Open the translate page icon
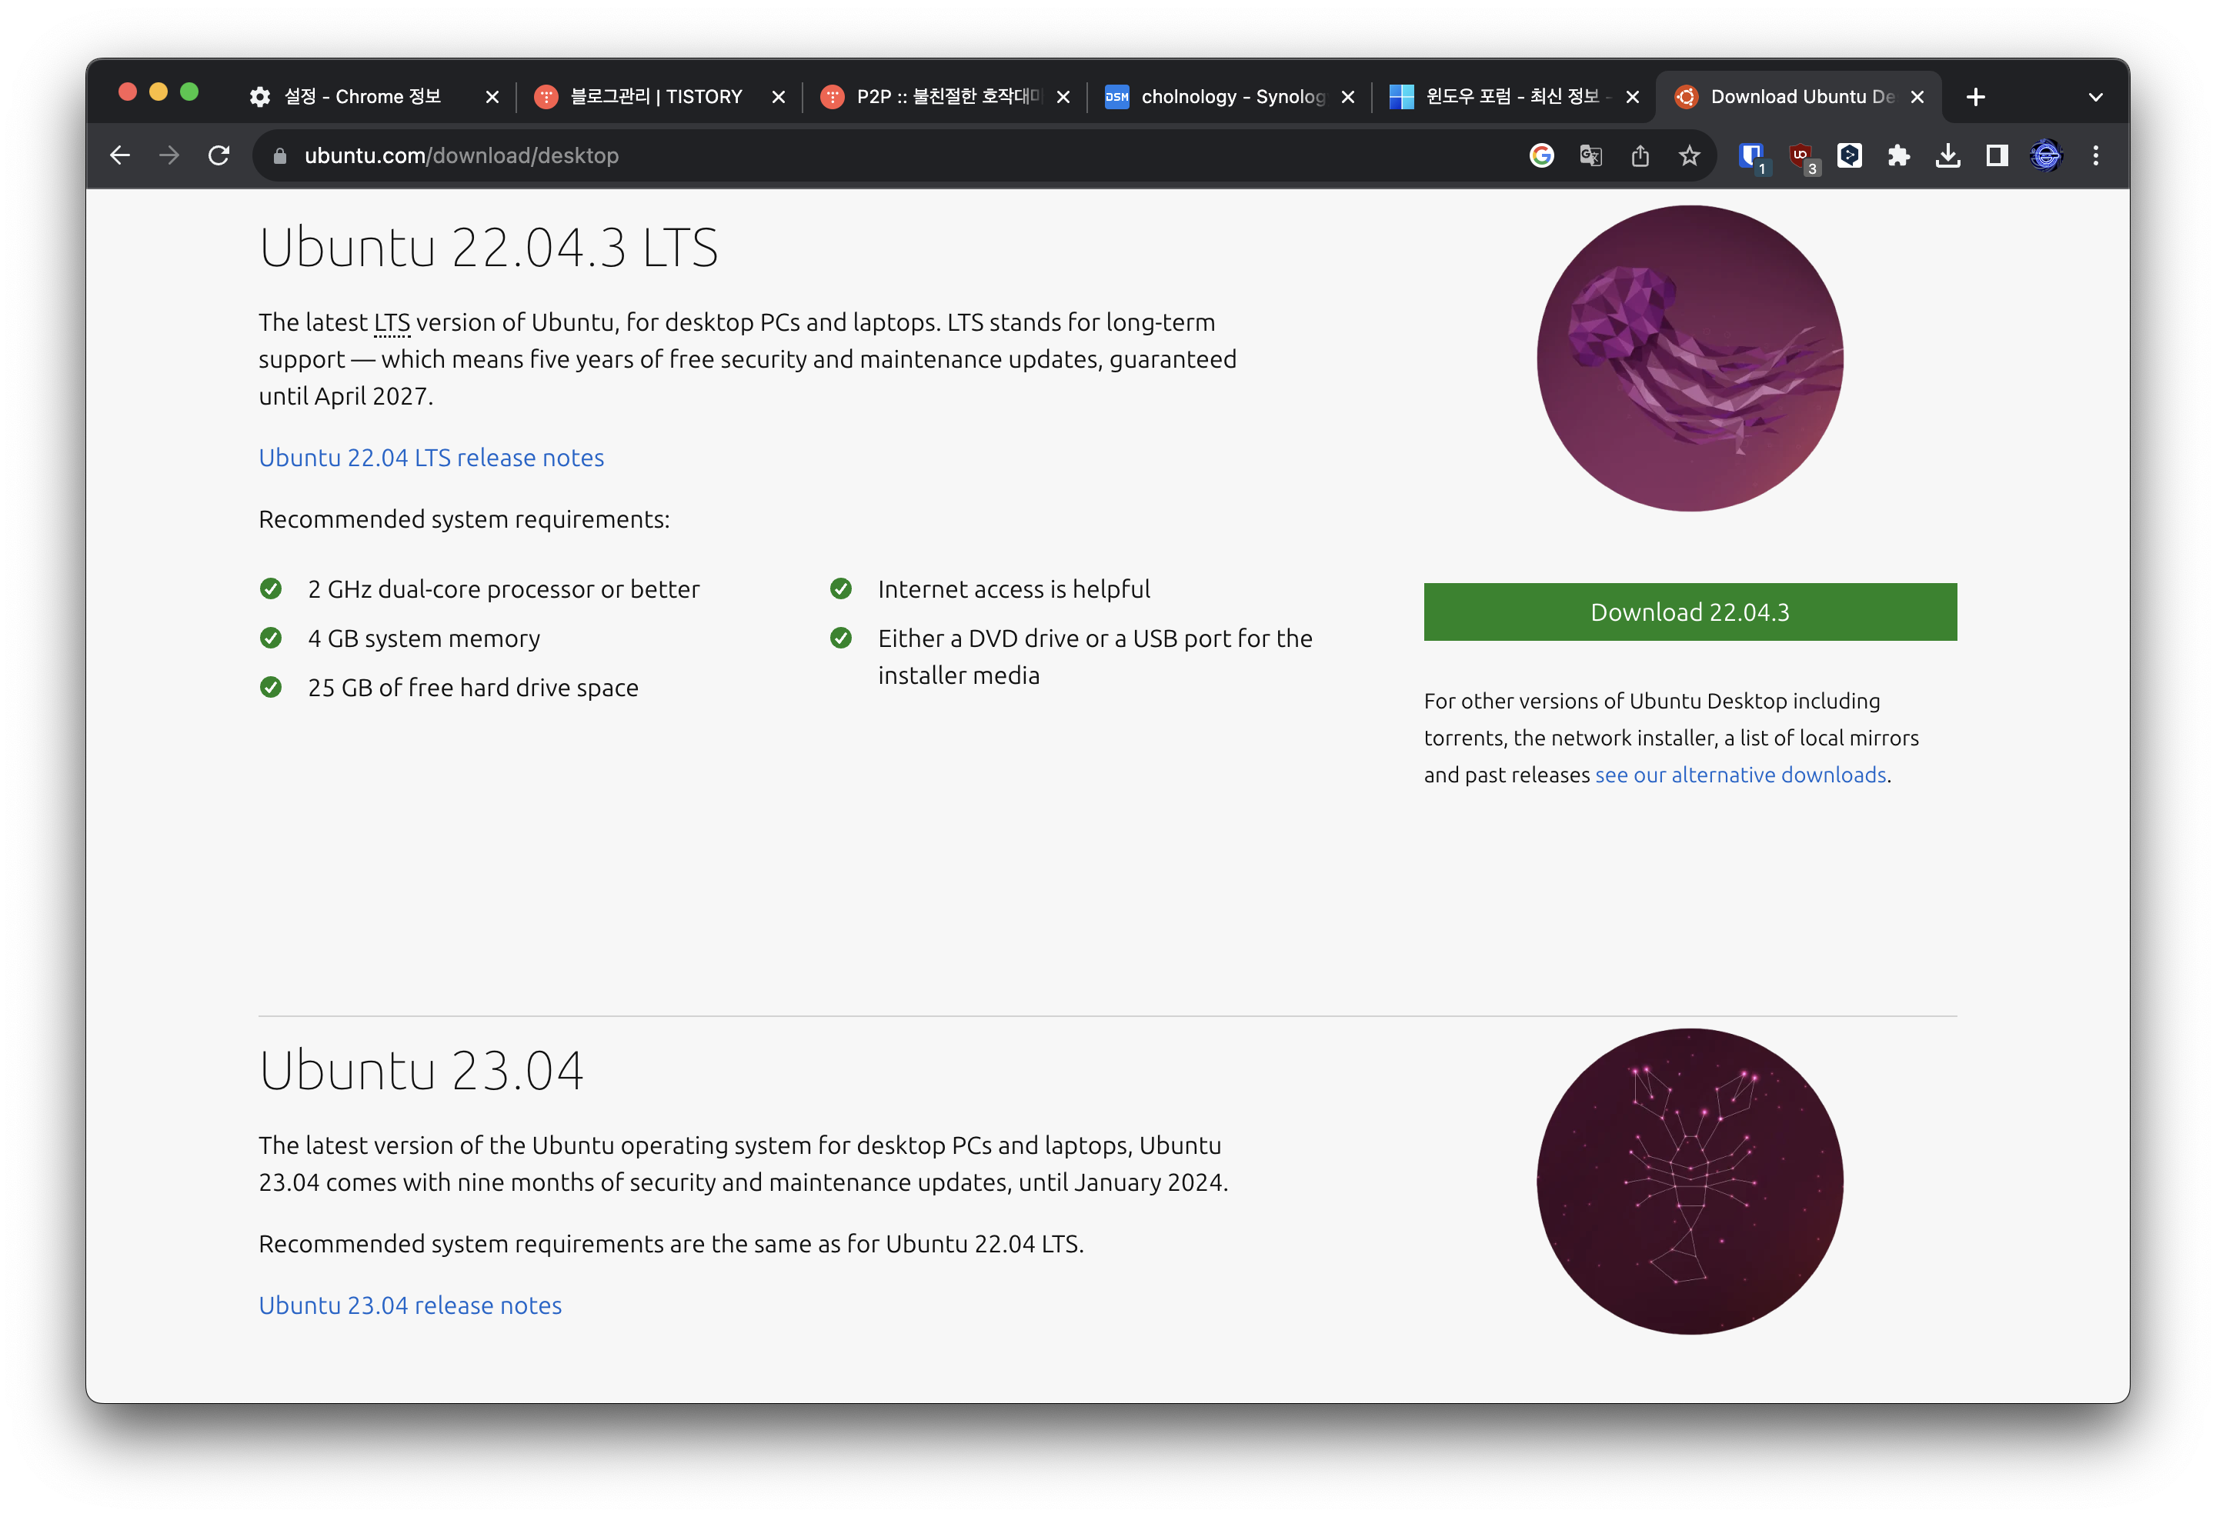This screenshot has height=1517, width=2216. [x=1590, y=155]
